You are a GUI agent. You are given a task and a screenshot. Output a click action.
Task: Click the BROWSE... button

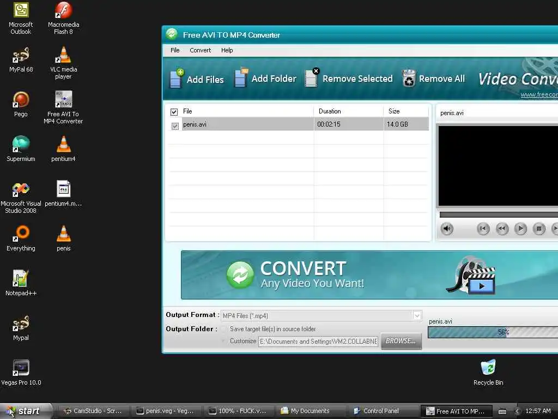(x=401, y=341)
